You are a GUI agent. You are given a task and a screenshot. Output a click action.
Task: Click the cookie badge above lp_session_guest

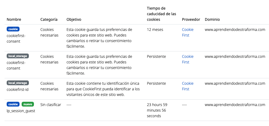pyautogui.click(x=13, y=104)
